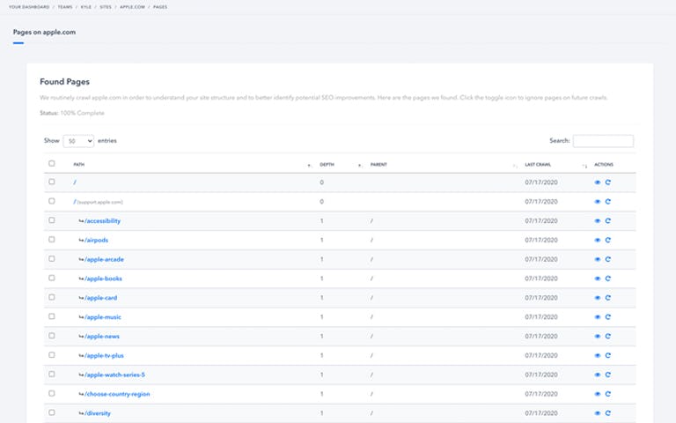Sort table by Parent column
Viewport: 676px width, 423px height.
(x=378, y=165)
